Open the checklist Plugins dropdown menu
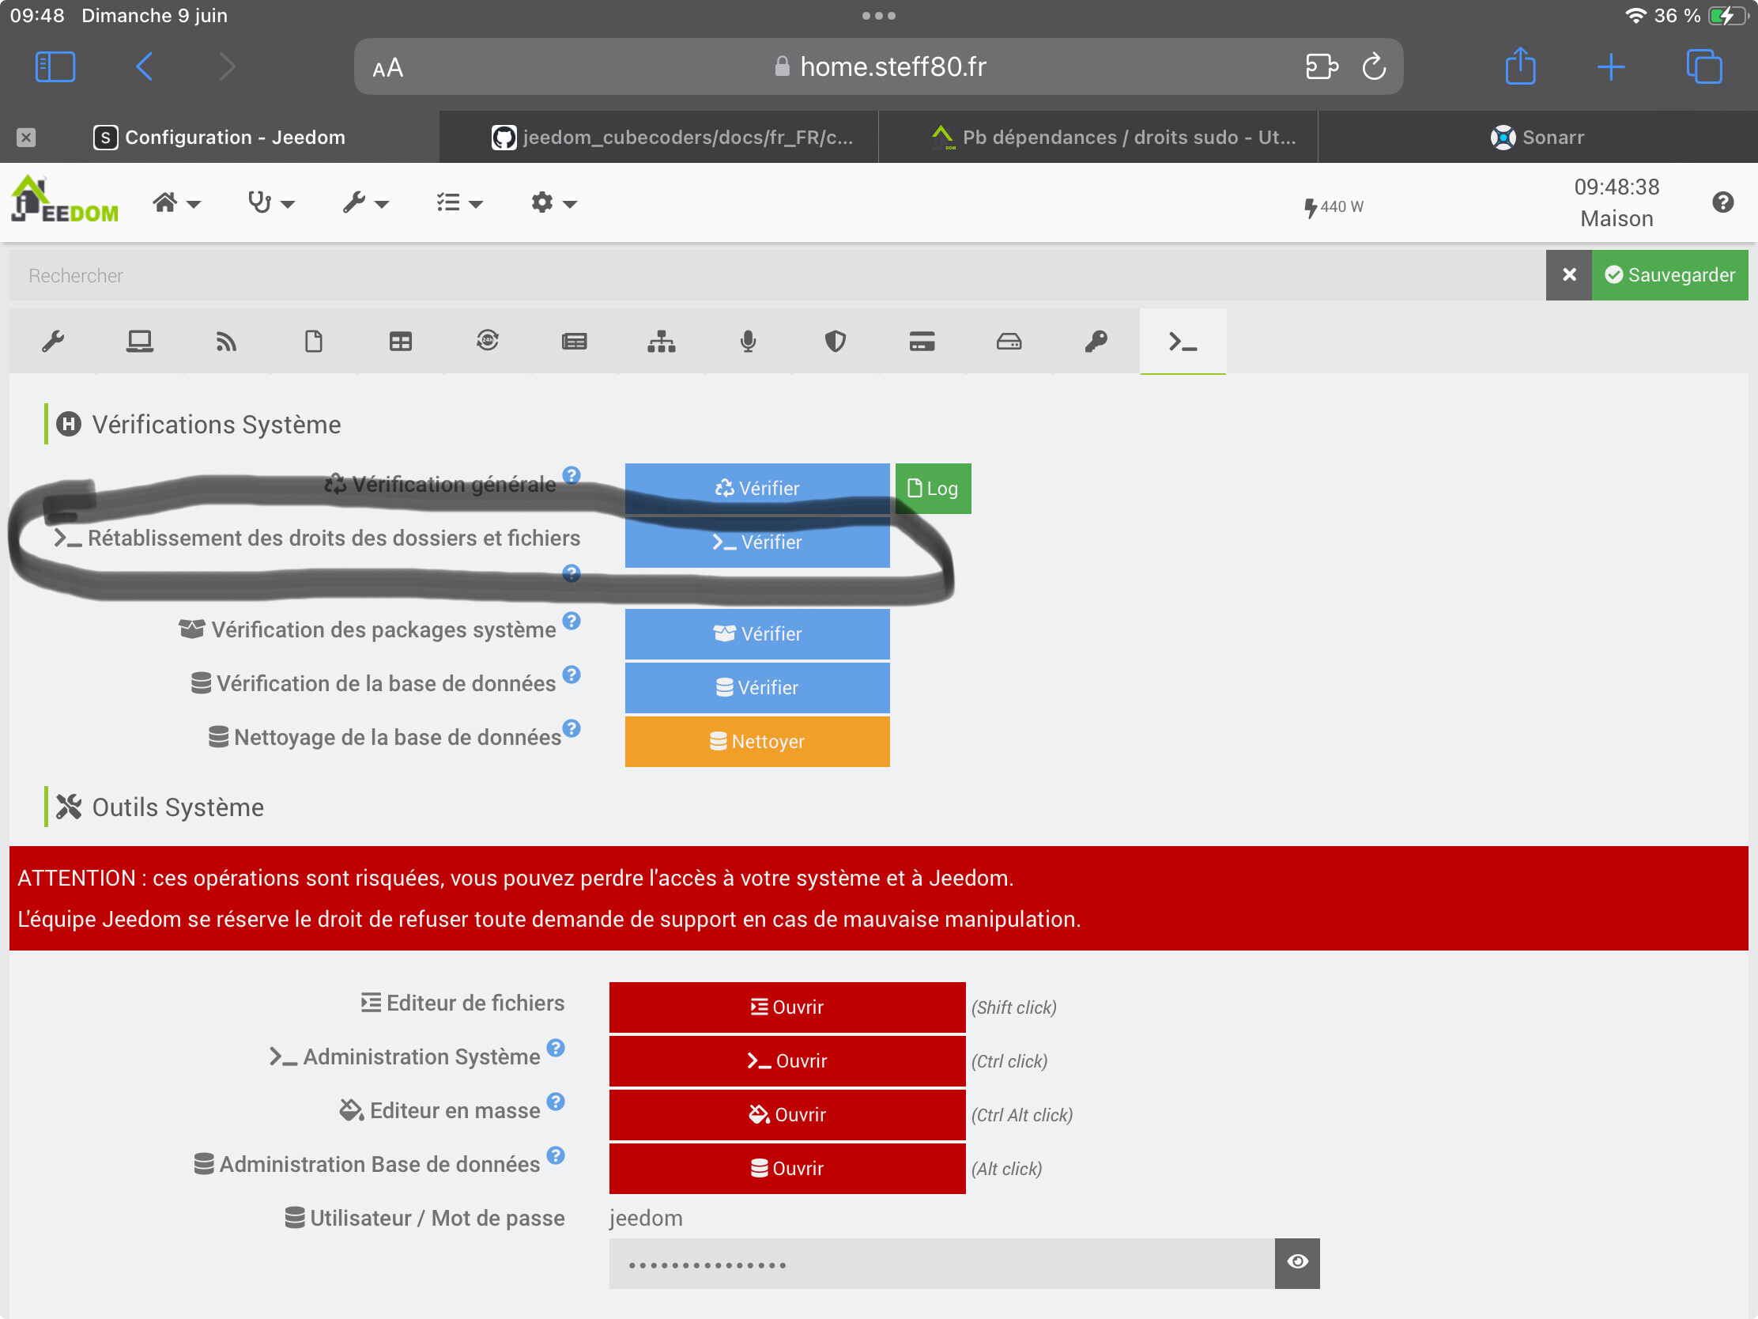 [459, 202]
